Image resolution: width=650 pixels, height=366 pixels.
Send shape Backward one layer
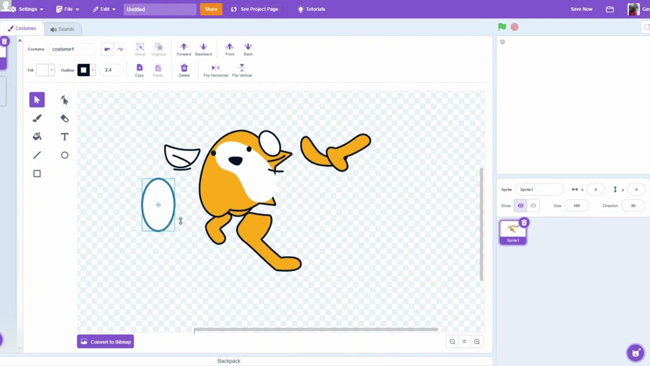point(203,49)
